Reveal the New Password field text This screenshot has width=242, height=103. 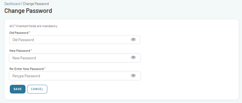(133, 57)
